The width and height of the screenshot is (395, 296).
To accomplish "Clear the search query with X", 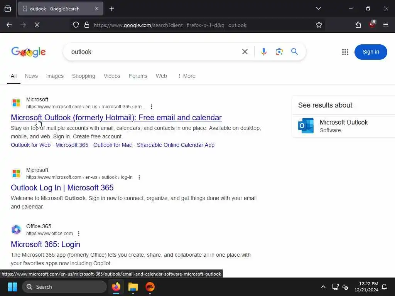I will coord(245,52).
